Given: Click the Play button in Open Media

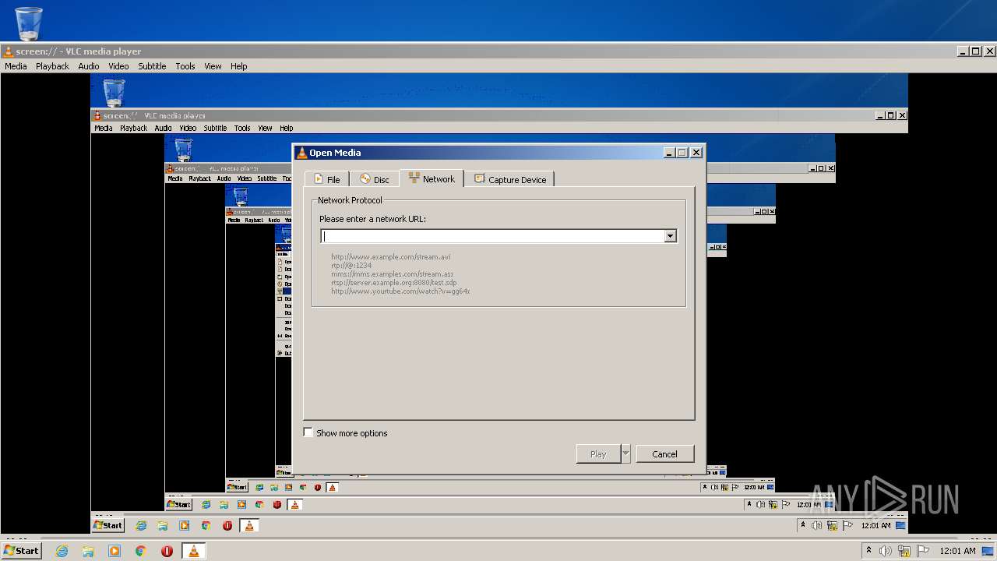Looking at the screenshot, I should pos(598,453).
